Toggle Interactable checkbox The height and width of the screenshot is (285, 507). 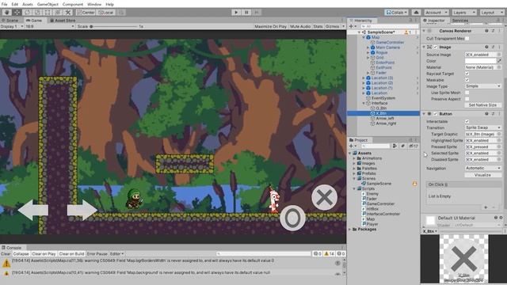click(467, 121)
